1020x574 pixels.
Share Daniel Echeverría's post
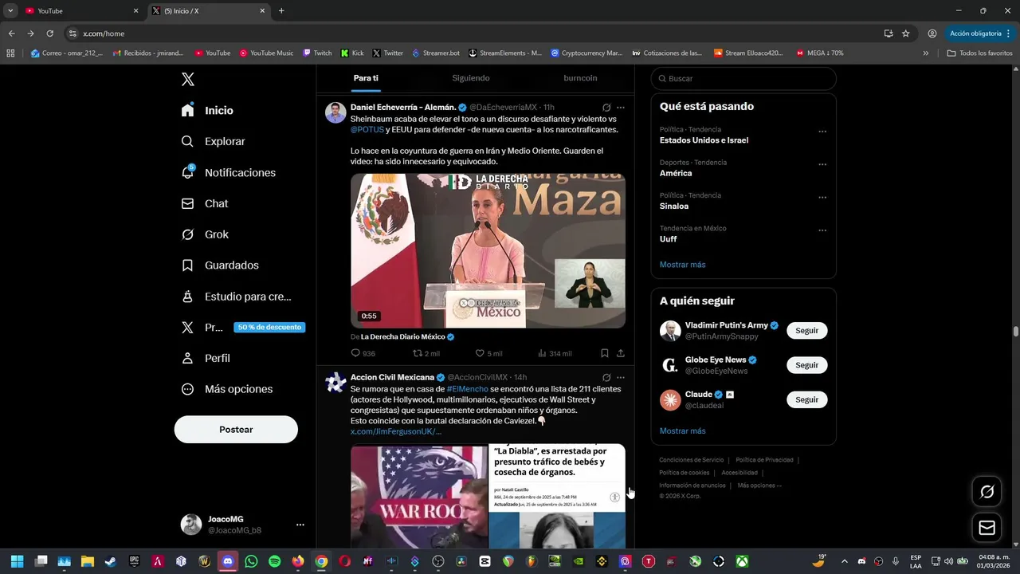pos(620,353)
